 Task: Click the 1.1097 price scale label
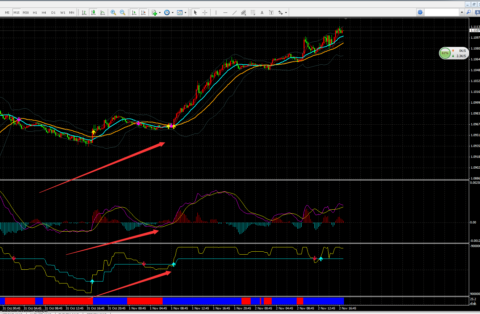pyautogui.click(x=475, y=38)
